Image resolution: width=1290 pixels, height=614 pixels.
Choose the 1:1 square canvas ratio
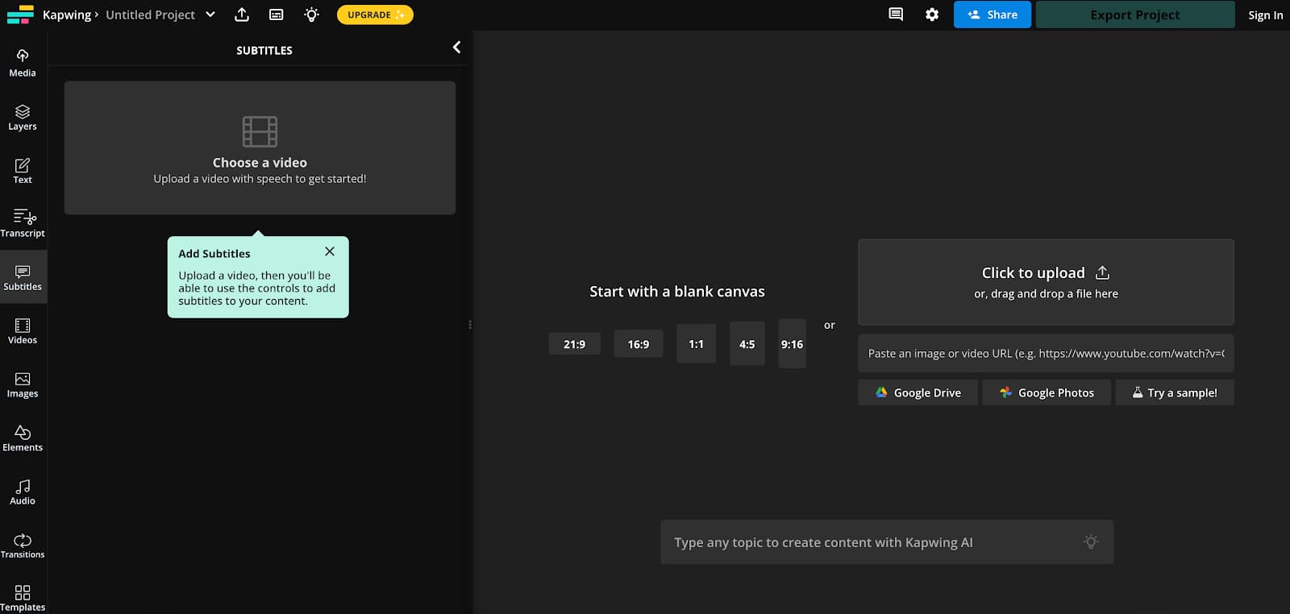696,344
